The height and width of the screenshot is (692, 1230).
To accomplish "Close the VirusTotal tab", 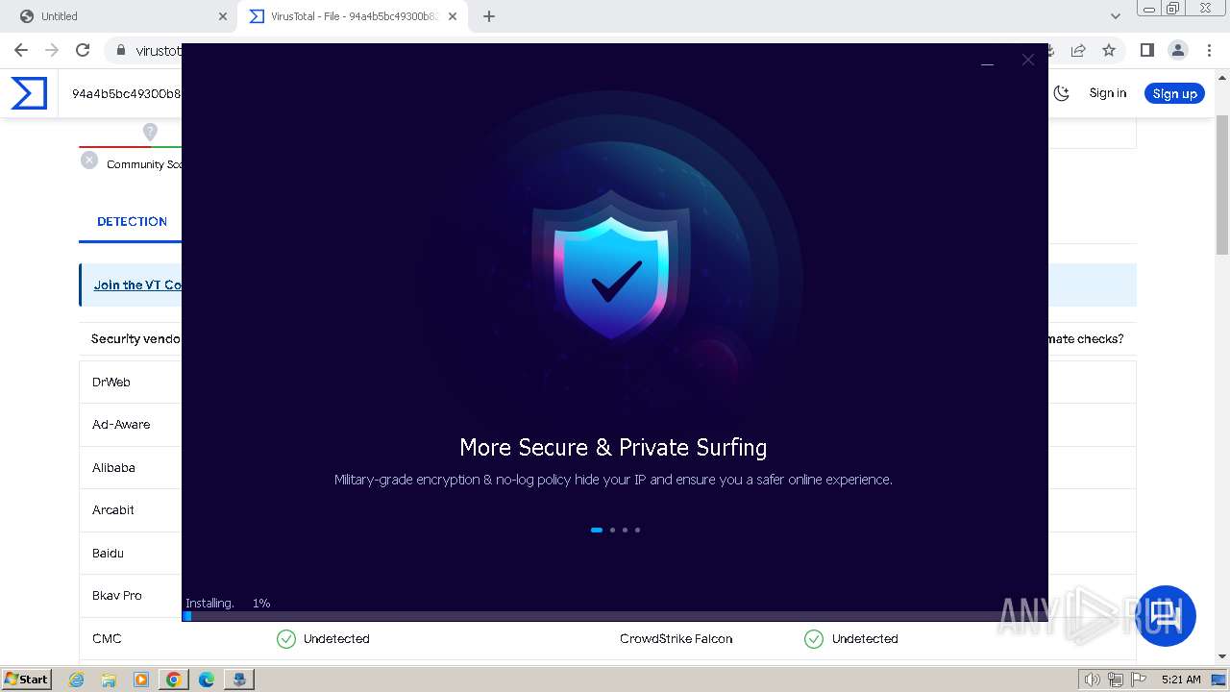I will click(x=453, y=16).
